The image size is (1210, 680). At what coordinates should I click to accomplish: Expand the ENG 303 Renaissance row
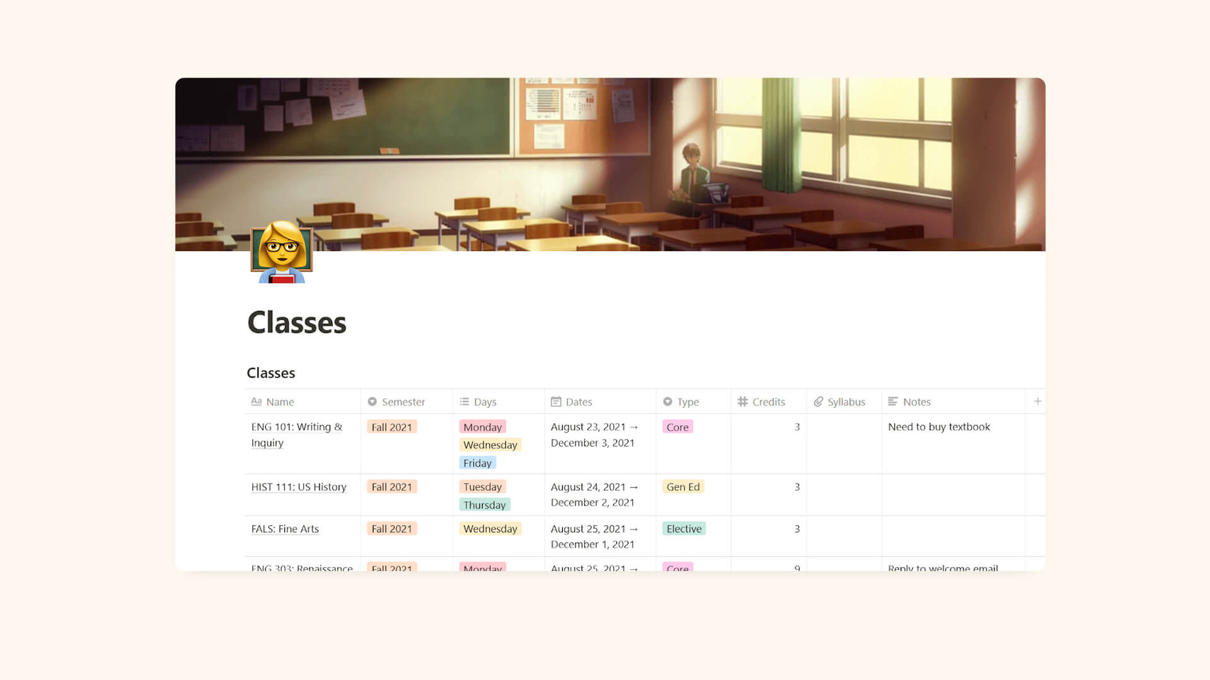[302, 568]
